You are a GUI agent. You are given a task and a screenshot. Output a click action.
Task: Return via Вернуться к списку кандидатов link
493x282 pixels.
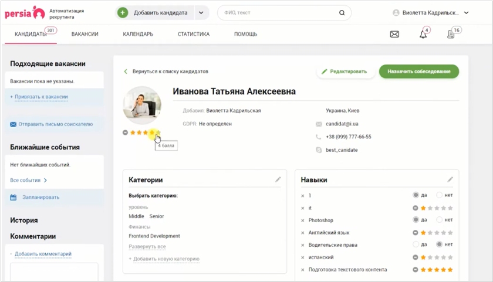166,72
